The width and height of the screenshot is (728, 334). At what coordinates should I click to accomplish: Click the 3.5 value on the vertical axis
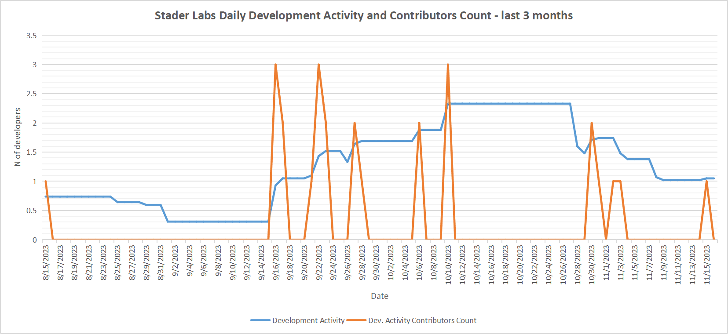pos(32,36)
